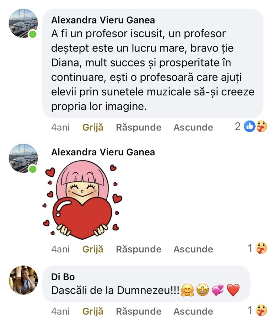Hide the first comment with Ascunde
273x326 pixels.
pyautogui.click(x=193, y=127)
